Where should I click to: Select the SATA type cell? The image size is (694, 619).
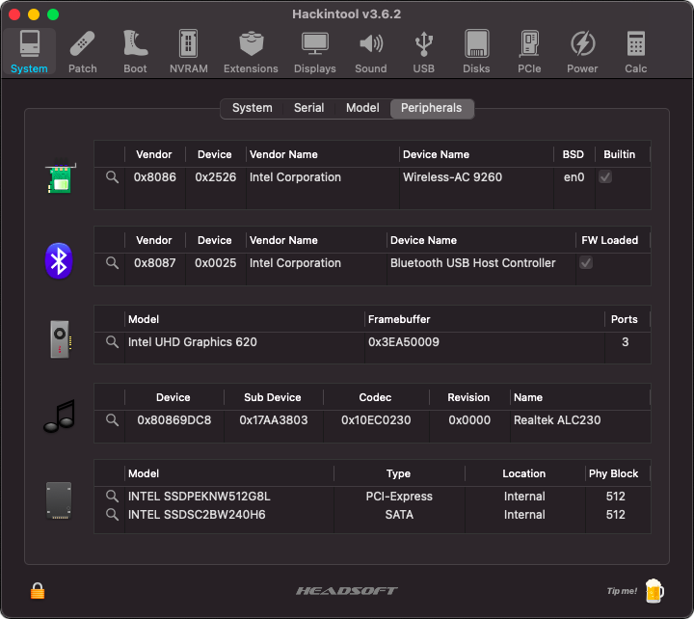(399, 515)
